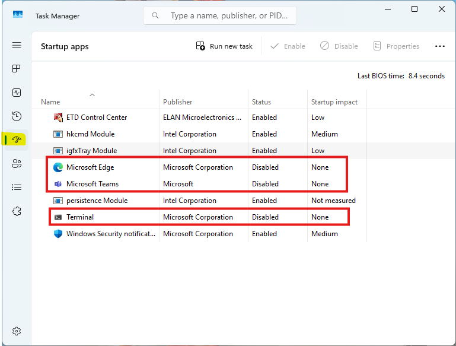Open the Users page icon
The image size is (456, 346).
click(17, 164)
